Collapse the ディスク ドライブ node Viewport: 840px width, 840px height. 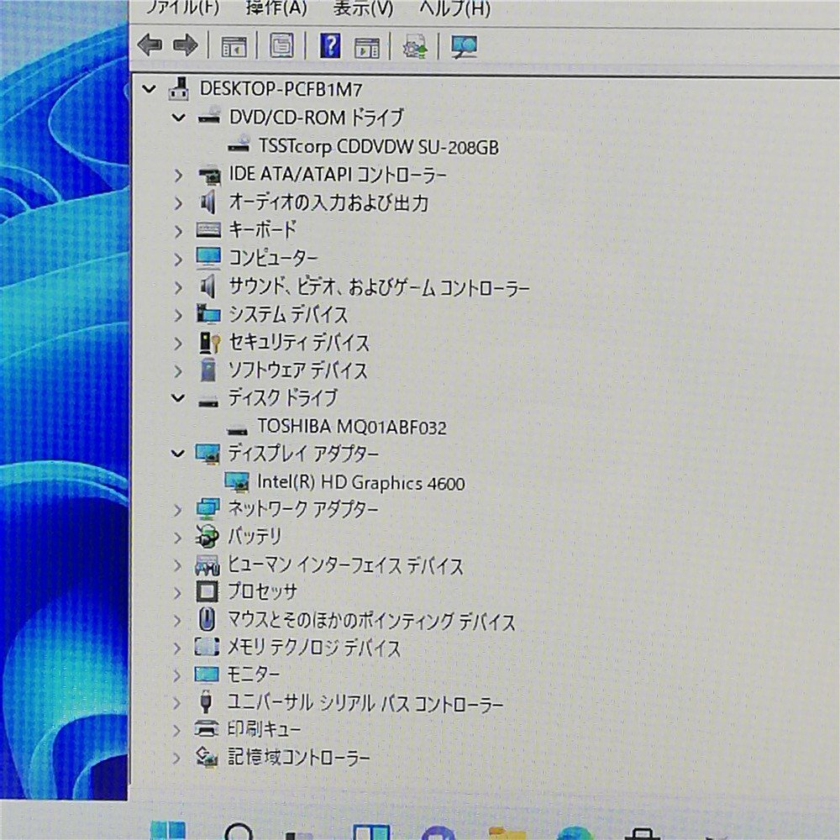point(178,398)
